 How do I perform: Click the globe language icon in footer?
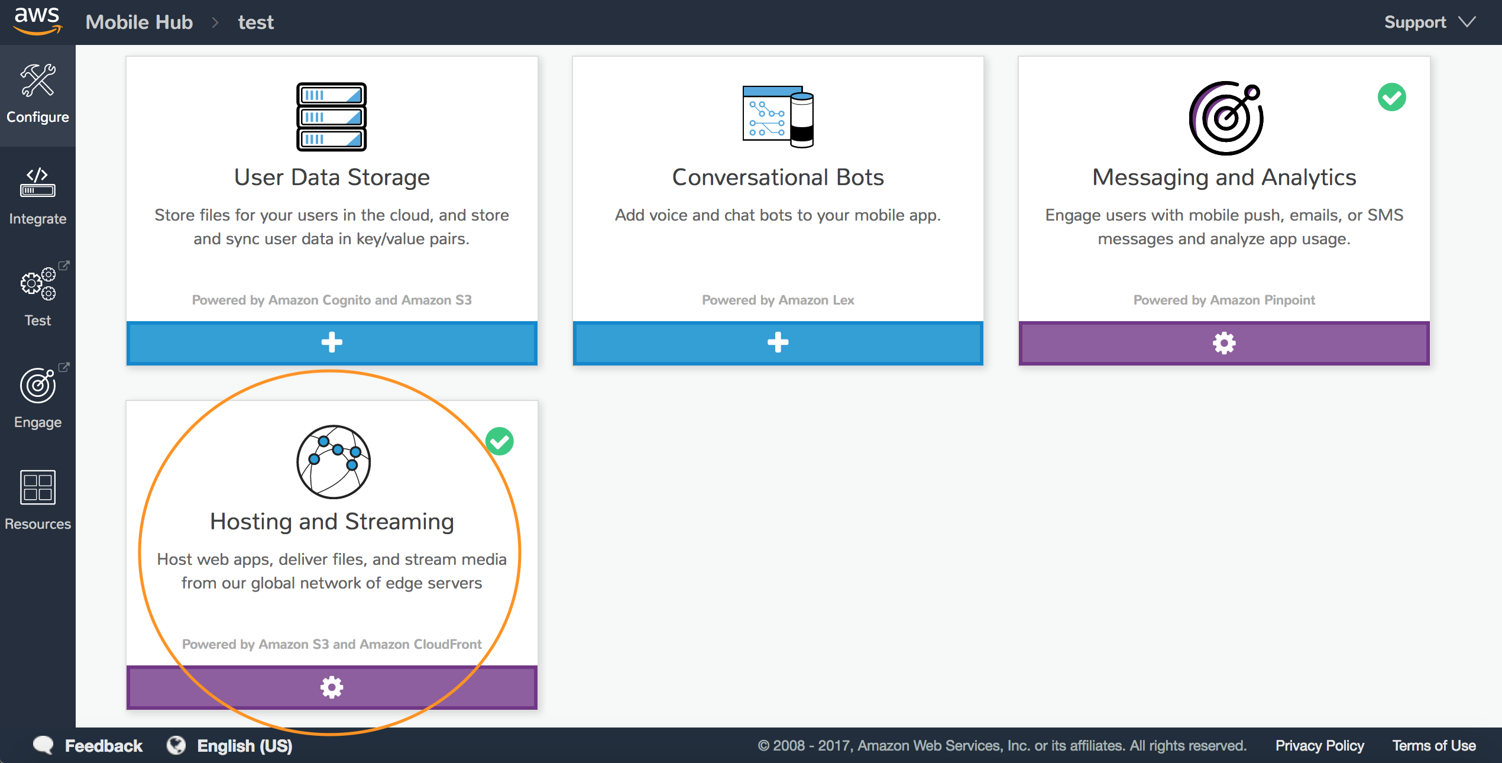coord(176,745)
